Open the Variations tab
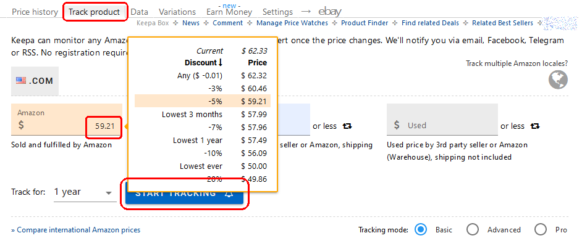This screenshot has height=241, width=582. click(x=177, y=12)
